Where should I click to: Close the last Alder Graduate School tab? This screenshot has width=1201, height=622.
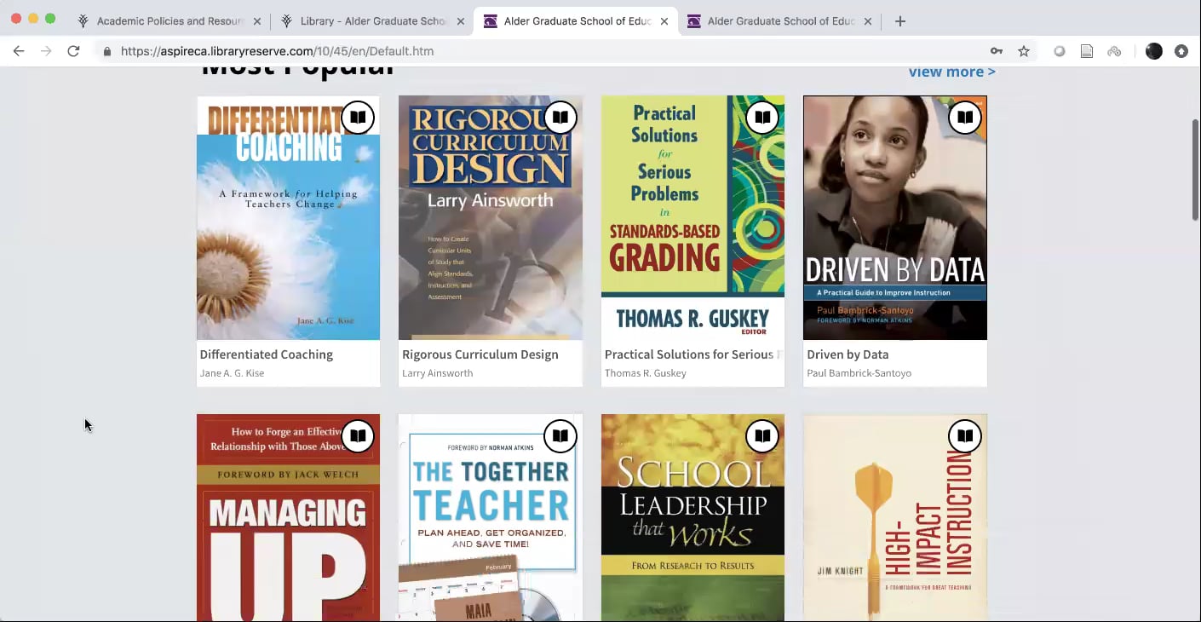click(x=868, y=21)
